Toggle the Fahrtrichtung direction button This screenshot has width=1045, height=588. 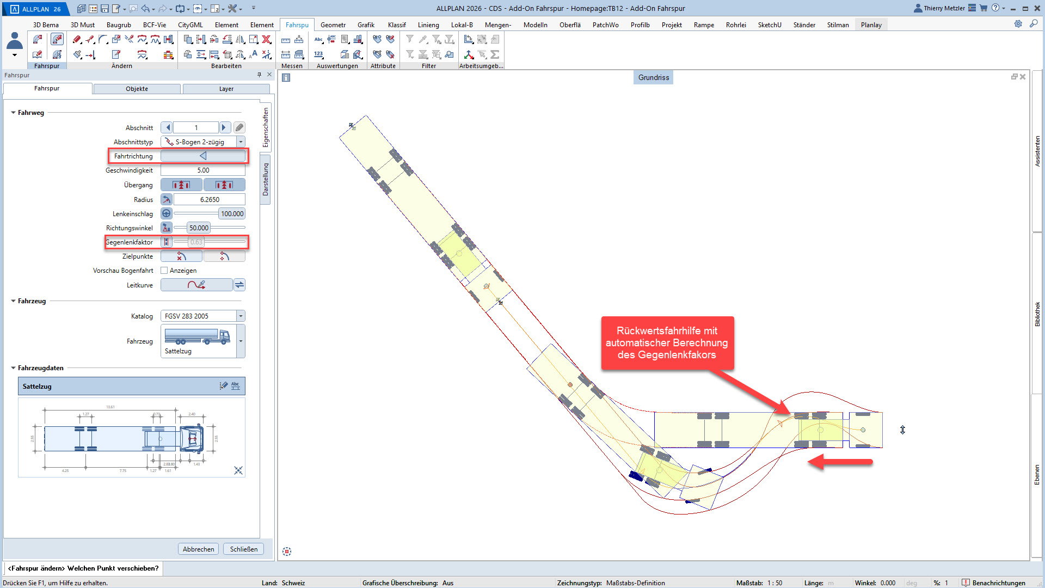click(x=202, y=156)
